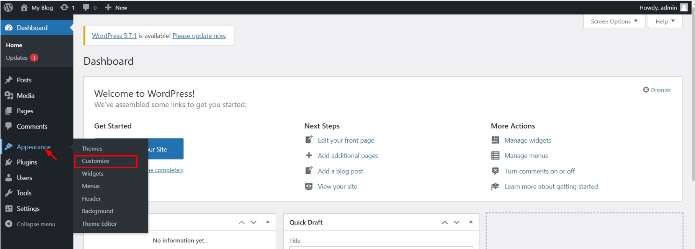
Task: Click the Manage menus list icon
Action: tap(495, 156)
